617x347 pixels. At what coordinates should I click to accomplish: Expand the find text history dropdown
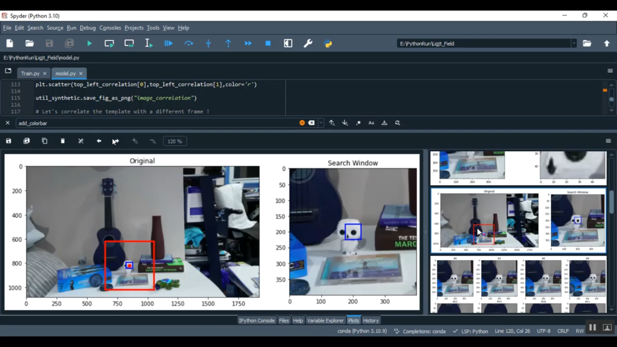coord(321,123)
